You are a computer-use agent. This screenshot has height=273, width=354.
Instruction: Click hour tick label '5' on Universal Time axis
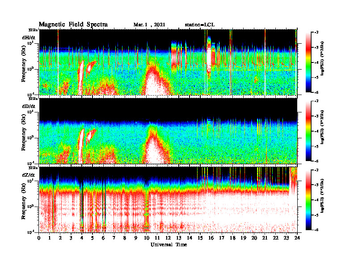point(93,238)
